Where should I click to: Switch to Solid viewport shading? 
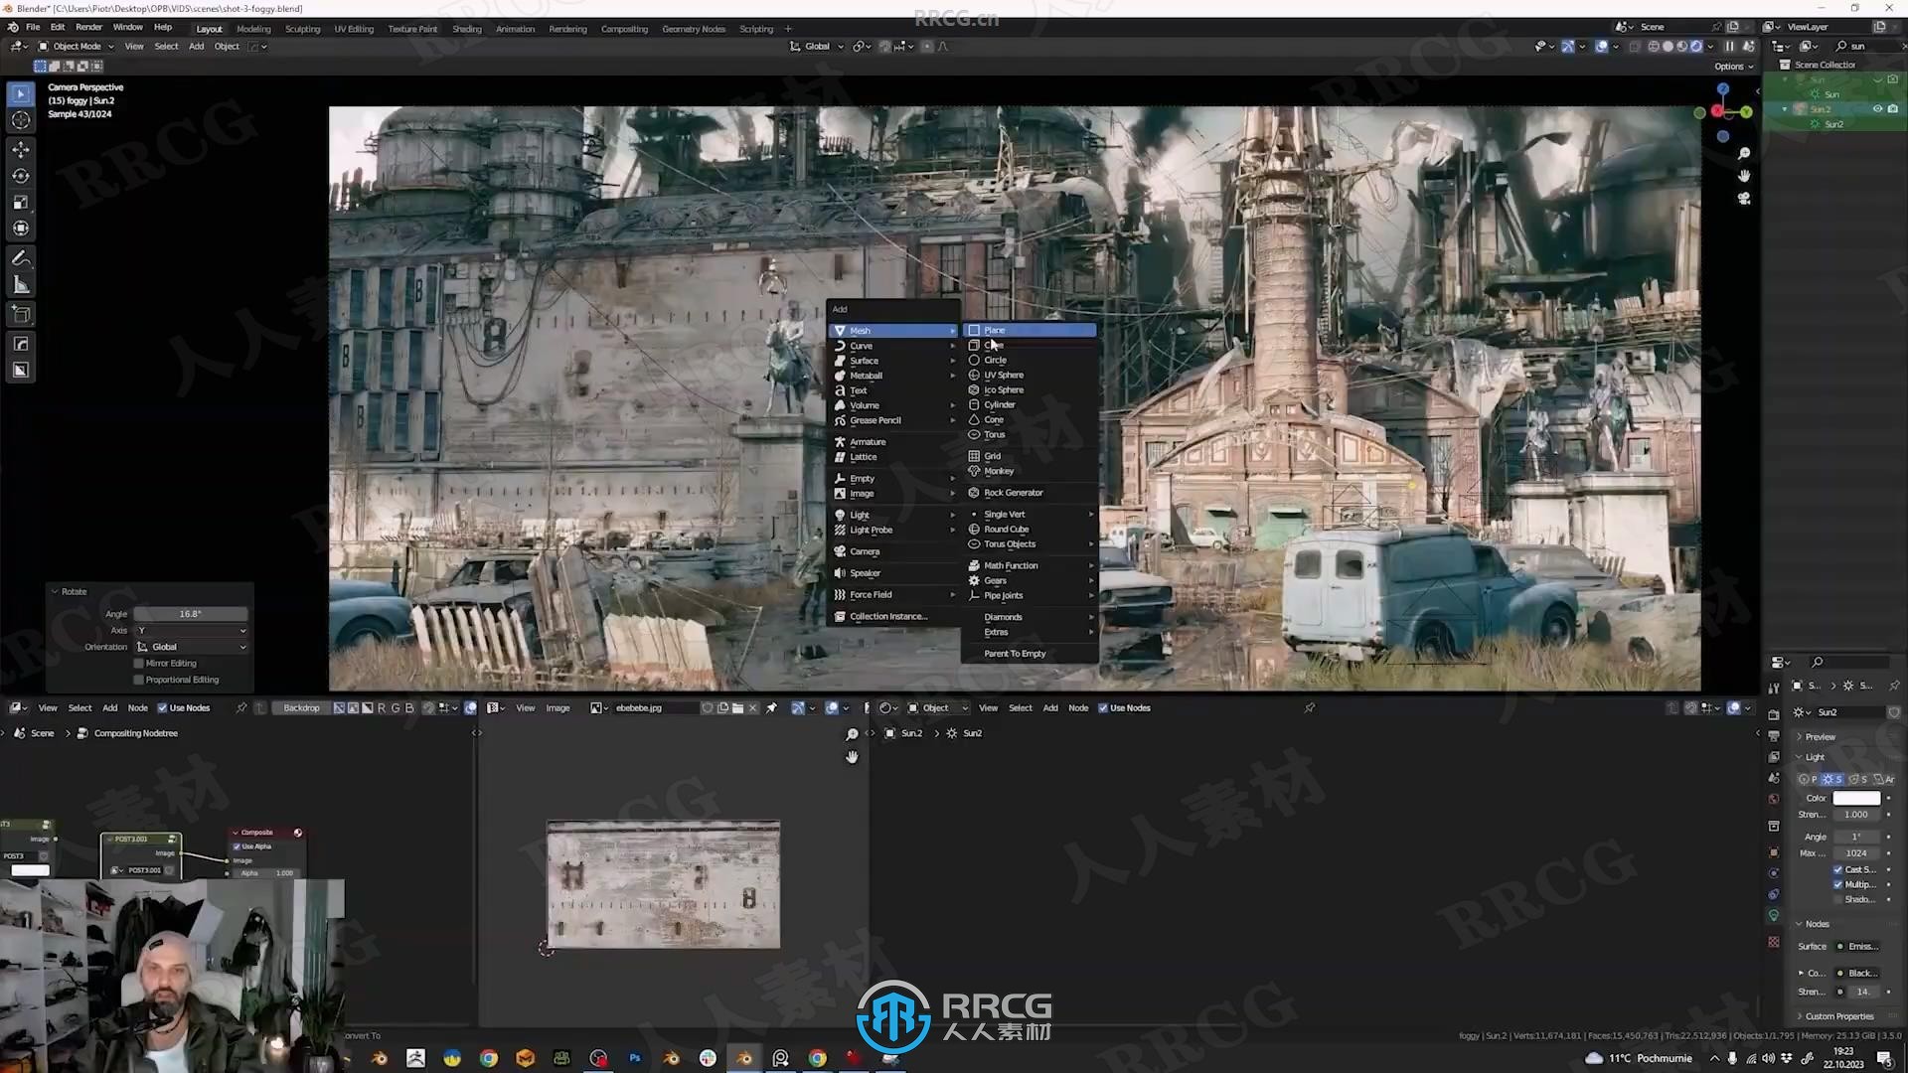point(1668,47)
